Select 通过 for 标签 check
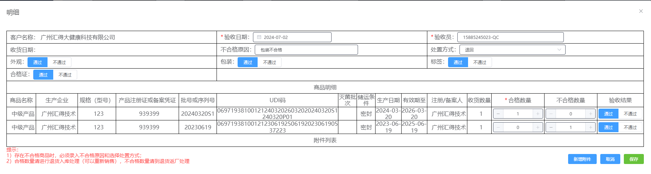This screenshot has height=174, width=651. tap(458, 62)
